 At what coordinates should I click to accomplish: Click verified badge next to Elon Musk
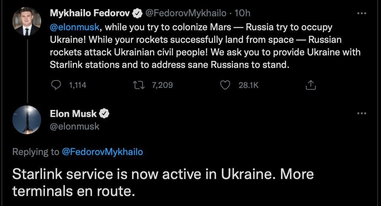104,114
